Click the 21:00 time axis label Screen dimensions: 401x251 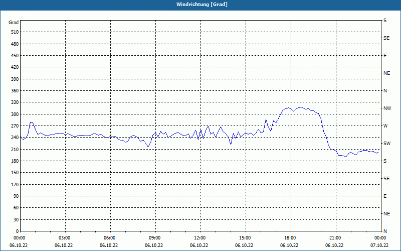click(x=336, y=238)
